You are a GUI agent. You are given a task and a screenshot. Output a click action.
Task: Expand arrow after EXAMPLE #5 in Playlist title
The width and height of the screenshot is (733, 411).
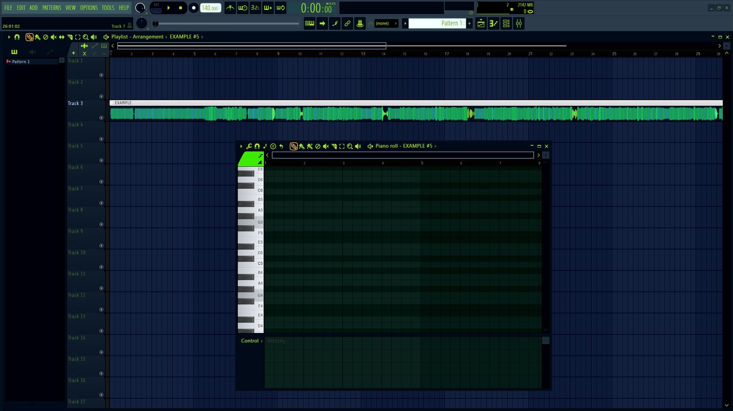coord(202,37)
